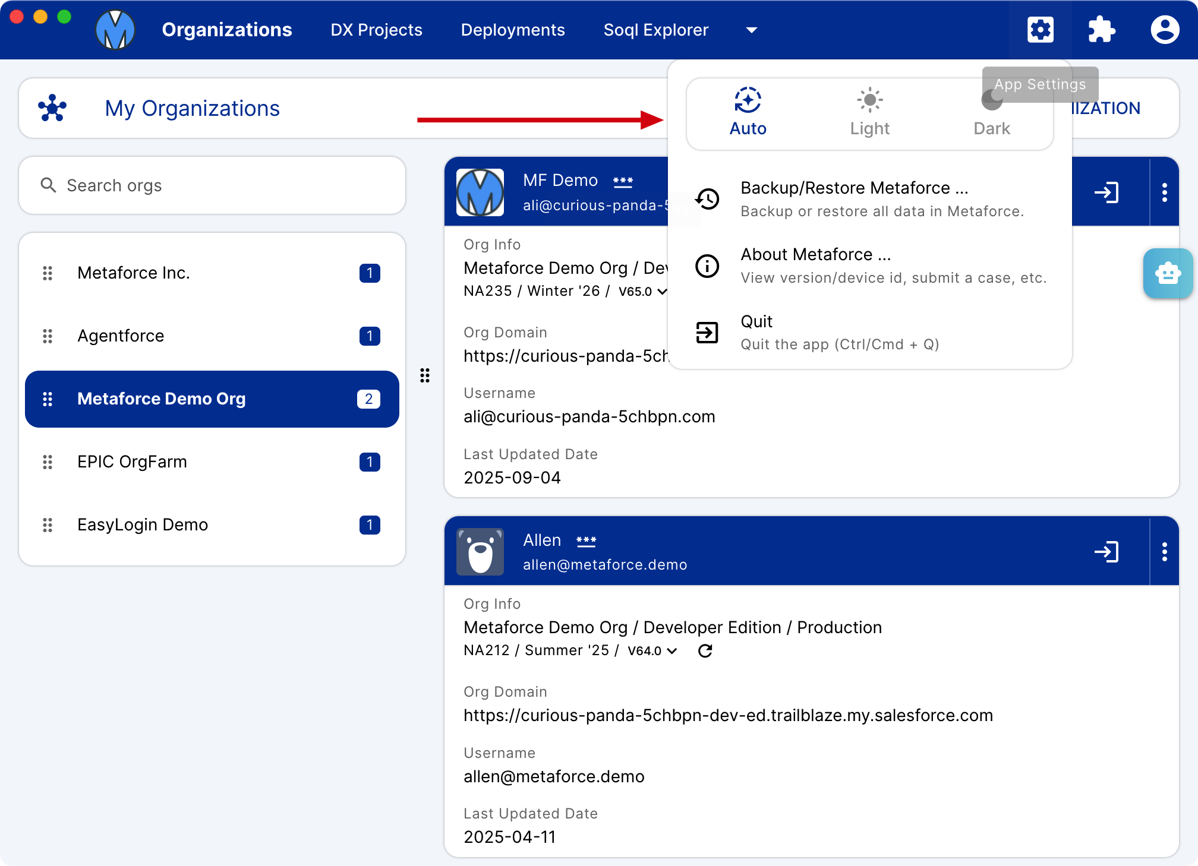Switch to Dark theme mode
The height and width of the screenshot is (866, 1198).
pyautogui.click(x=991, y=113)
